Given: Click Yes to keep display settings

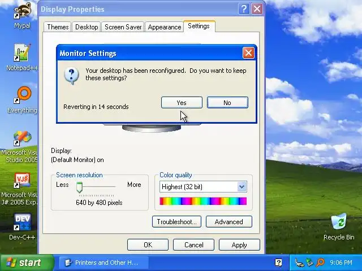Looking at the screenshot, I should coord(182,103).
